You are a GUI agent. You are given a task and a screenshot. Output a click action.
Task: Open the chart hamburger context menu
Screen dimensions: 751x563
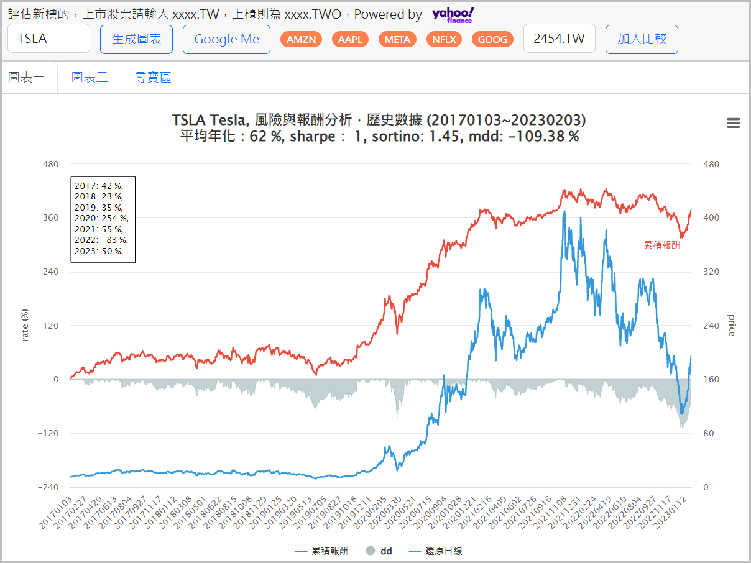[733, 123]
